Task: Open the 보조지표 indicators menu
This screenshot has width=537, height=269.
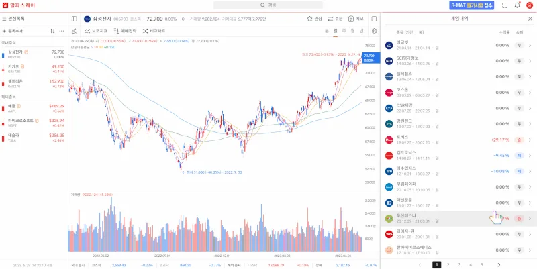Action: pyautogui.click(x=95, y=31)
